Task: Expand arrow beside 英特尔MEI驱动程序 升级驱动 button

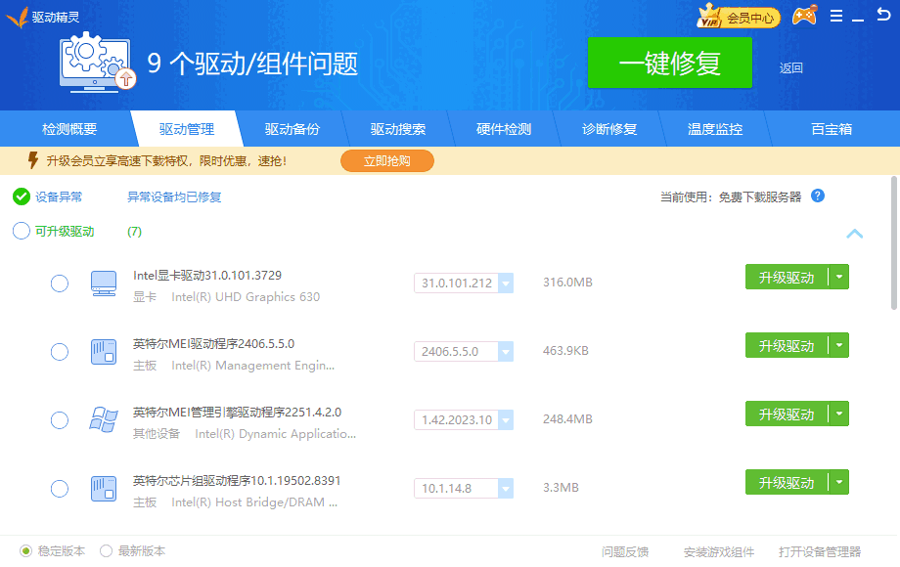Action: coord(838,346)
